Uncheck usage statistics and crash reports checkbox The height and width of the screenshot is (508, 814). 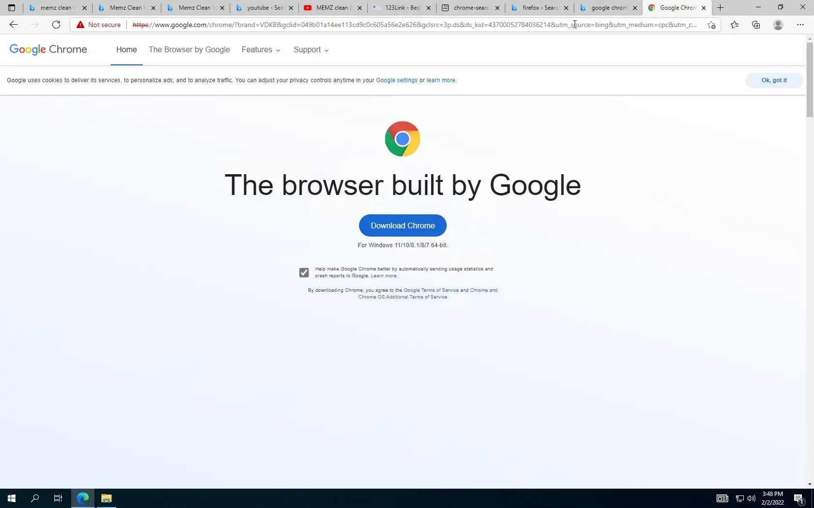click(x=304, y=272)
